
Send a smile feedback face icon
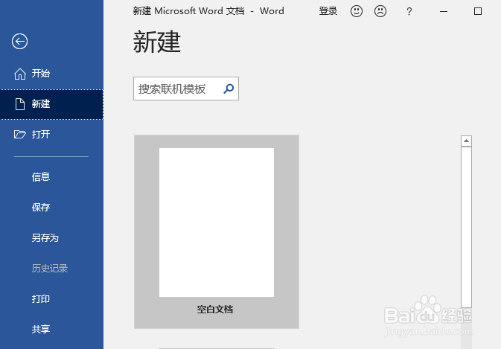357,11
